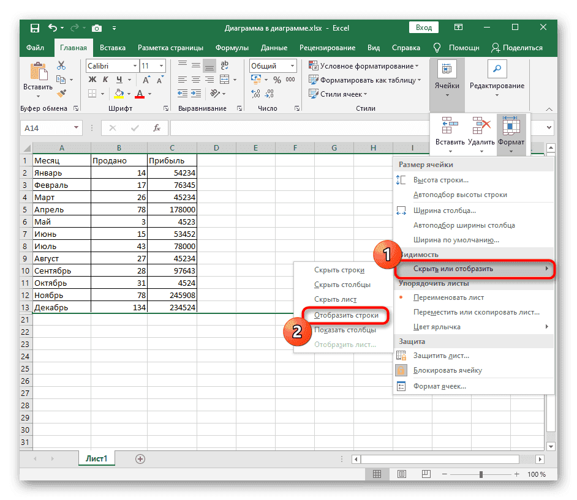Screen dimensions: 577x500
Task: Select the Format Painter brush icon
Action: point(61,94)
